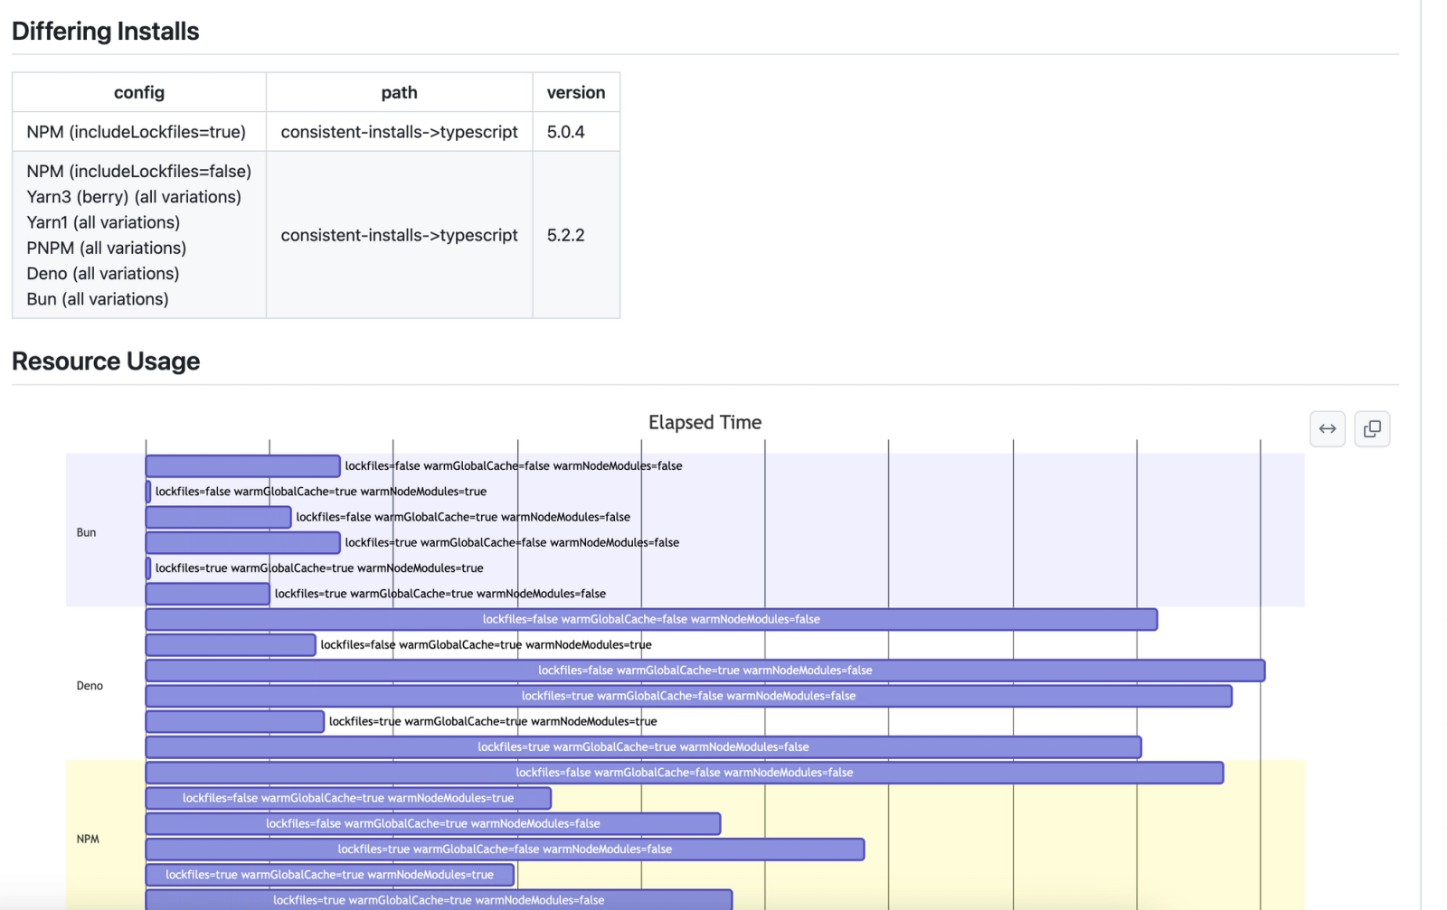Image resolution: width=1447 pixels, height=910 pixels.
Task: Select the path cell in the 5.2.2 row
Action: point(399,235)
